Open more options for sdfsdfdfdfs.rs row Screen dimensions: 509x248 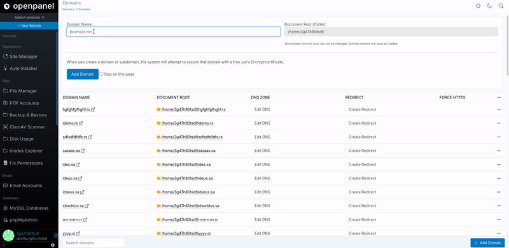(x=499, y=137)
